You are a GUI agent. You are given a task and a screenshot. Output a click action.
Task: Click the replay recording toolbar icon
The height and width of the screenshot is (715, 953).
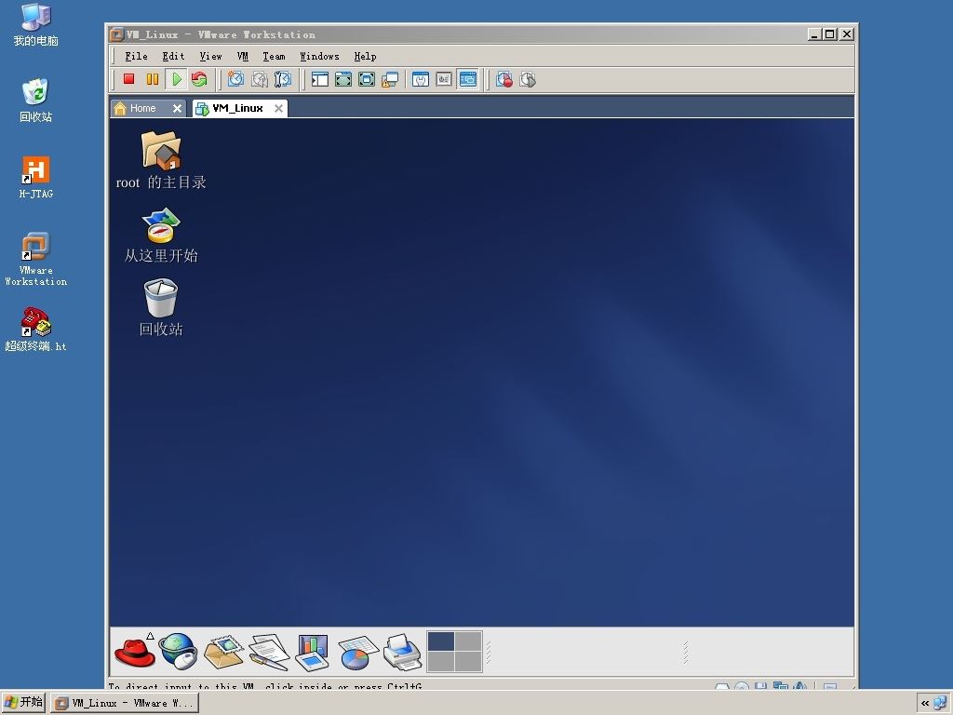(528, 79)
